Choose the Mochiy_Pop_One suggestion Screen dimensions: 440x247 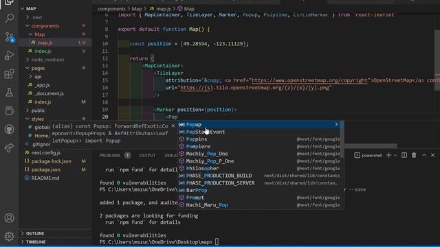[x=259, y=154]
